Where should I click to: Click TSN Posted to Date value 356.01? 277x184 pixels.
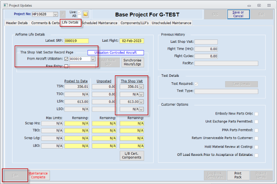pos(76,87)
